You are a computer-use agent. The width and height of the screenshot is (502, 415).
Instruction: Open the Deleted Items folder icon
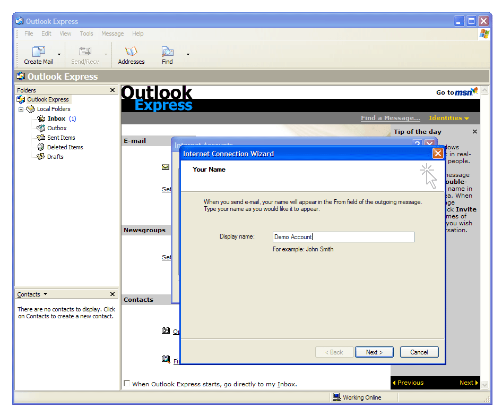(x=41, y=147)
